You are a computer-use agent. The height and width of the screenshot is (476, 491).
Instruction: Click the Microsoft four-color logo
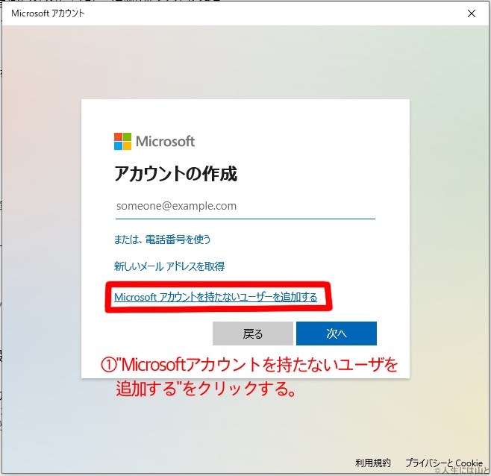[122, 141]
